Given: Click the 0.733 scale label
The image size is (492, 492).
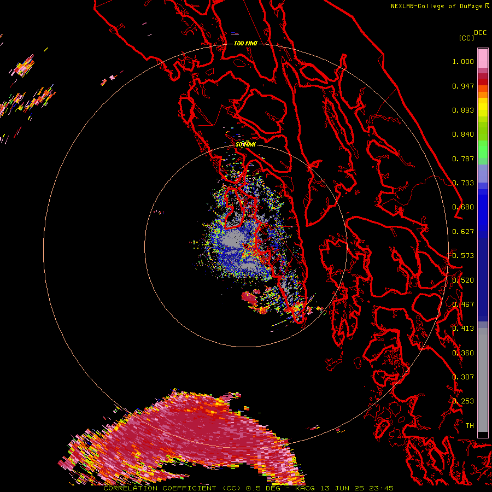Looking at the screenshot, I should 463,183.
